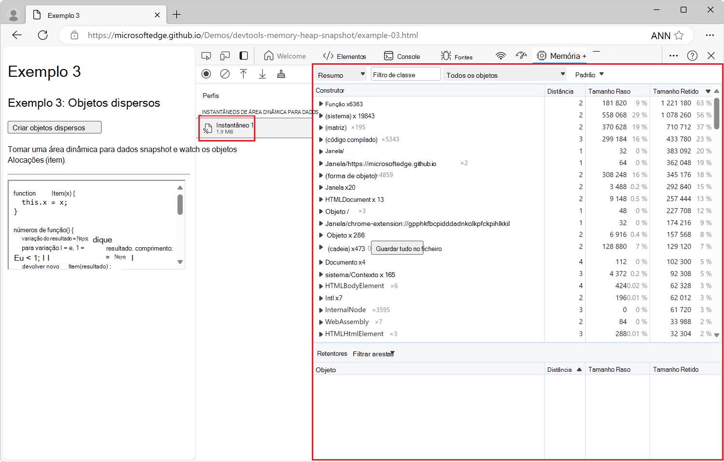Click the take heap snapshot record icon

[206, 74]
